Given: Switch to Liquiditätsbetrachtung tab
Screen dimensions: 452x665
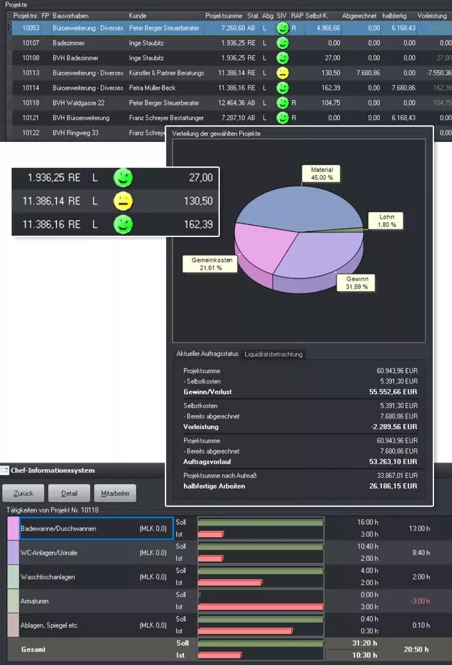Looking at the screenshot, I should tap(273, 354).
